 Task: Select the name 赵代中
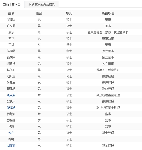(11, 101)
